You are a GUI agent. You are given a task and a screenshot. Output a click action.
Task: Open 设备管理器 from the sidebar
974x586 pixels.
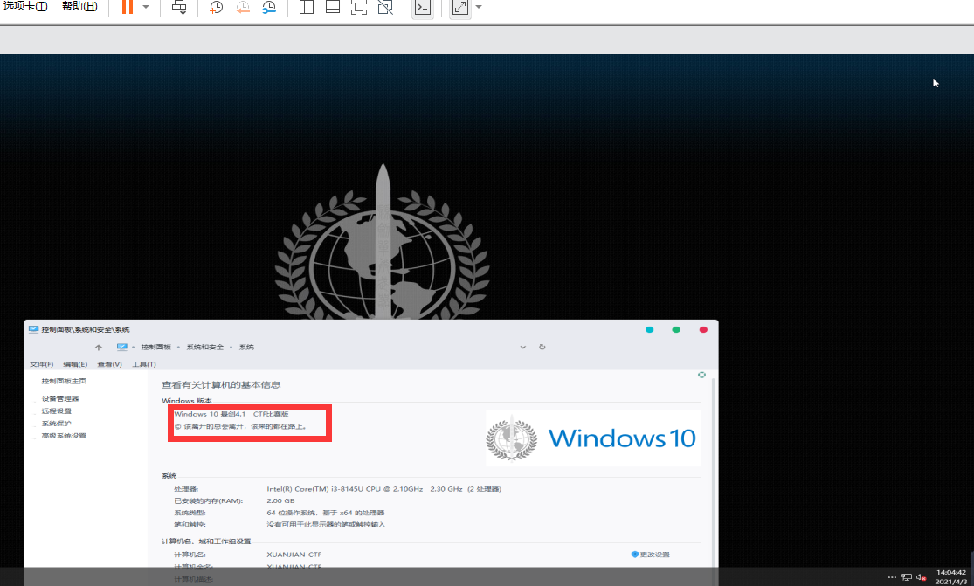[60, 398]
